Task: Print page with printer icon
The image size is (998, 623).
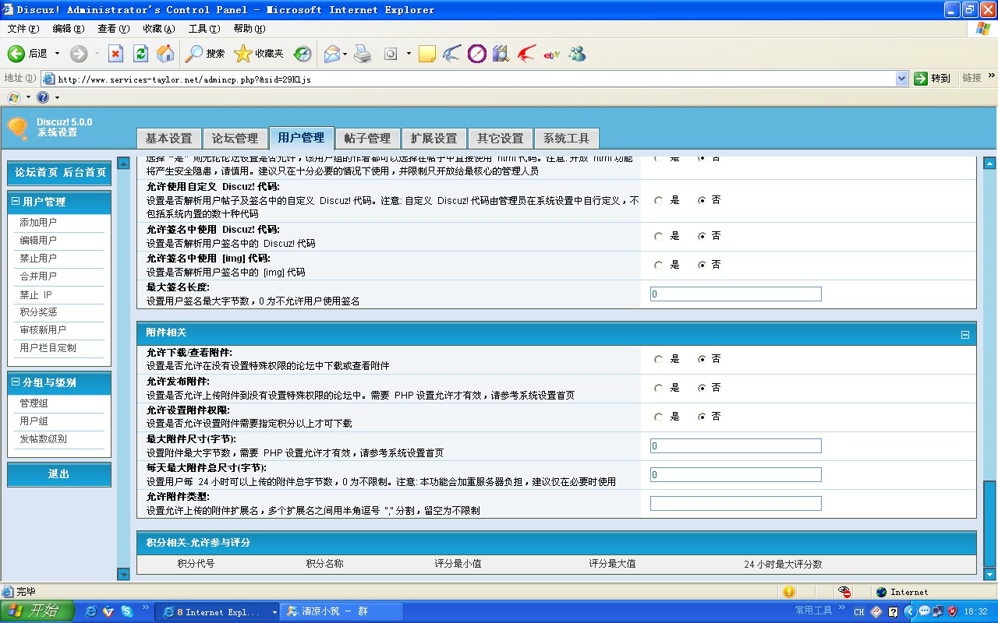Action: point(363,54)
